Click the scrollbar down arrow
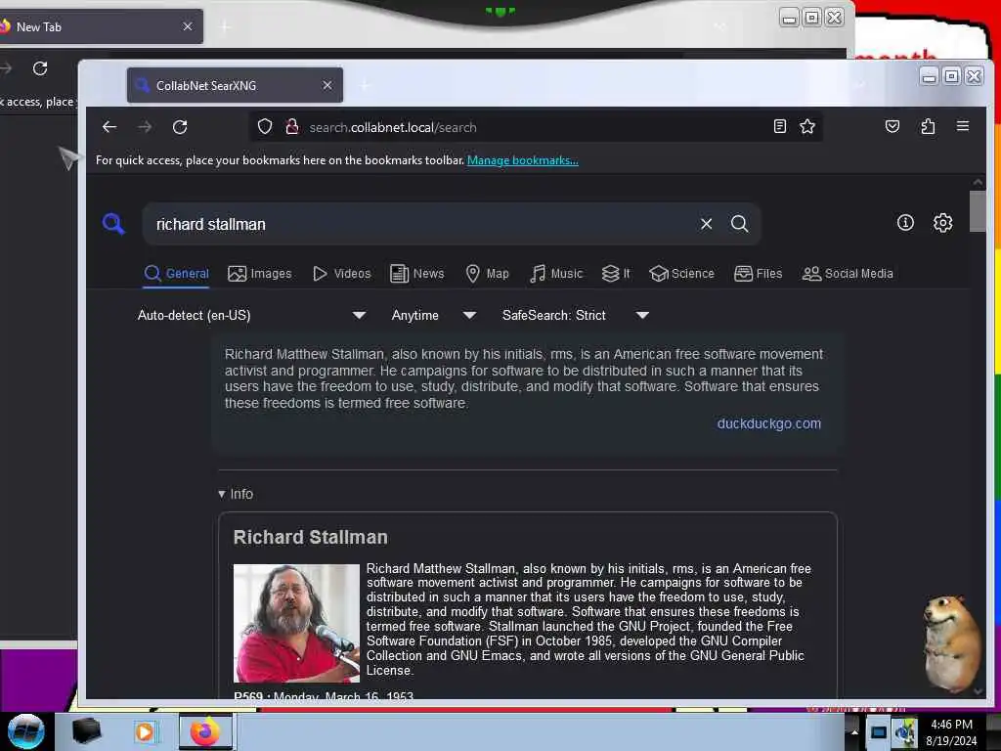Viewport: 1001px width, 751px height. pyautogui.click(x=978, y=691)
